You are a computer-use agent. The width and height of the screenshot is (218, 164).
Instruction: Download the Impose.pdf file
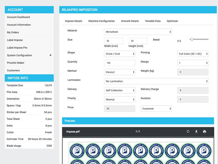click(196, 131)
